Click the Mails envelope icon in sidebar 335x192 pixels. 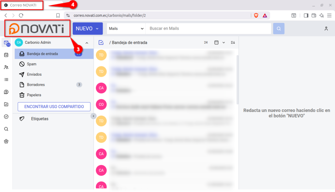[6, 43]
